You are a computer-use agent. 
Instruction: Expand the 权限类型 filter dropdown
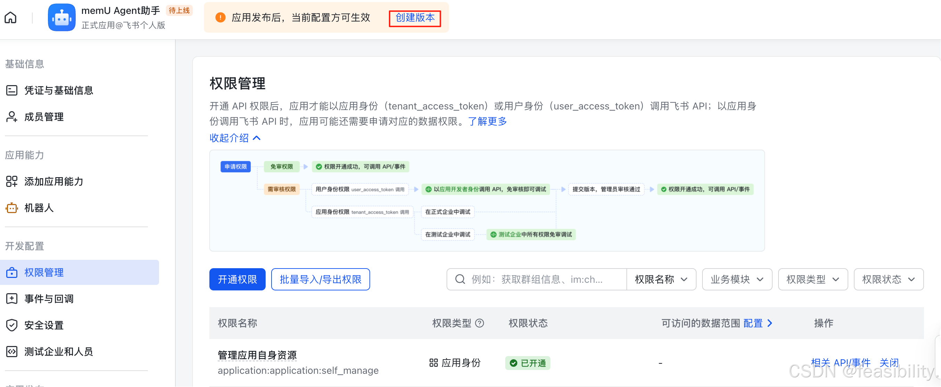813,280
